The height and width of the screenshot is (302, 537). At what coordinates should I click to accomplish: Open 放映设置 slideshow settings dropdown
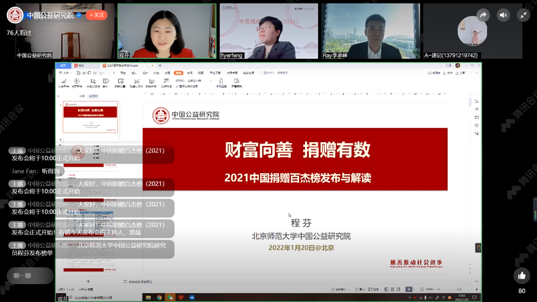[x=120, y=83]
